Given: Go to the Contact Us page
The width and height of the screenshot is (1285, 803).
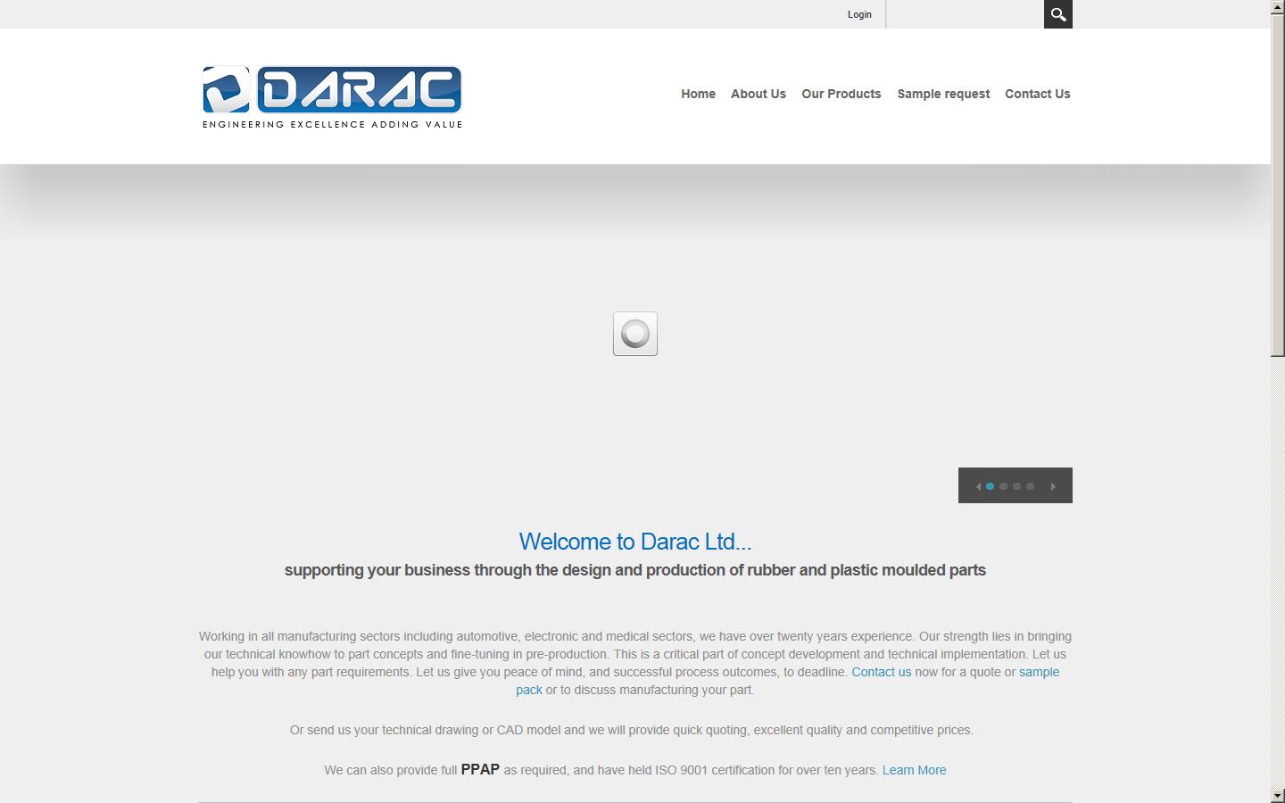Looking at the screenshot, I should [x=1037, y=94].
